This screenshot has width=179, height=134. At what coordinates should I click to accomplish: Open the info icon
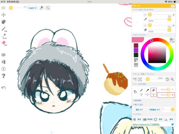pos(4,69)
